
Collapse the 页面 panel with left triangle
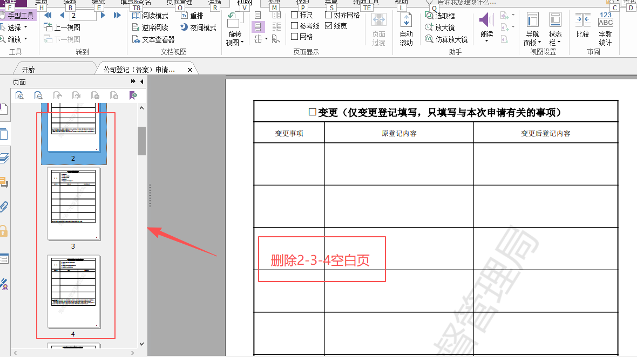[142, 81]
